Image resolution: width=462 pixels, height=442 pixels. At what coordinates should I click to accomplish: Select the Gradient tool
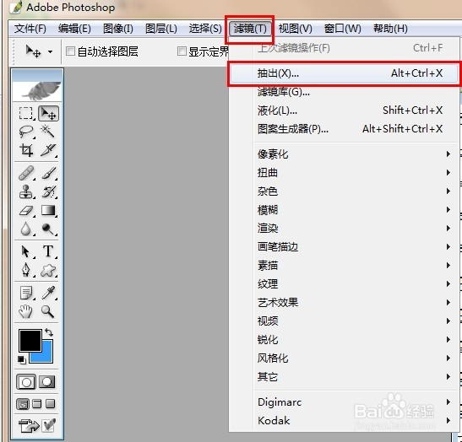click(x=48, y=210)
